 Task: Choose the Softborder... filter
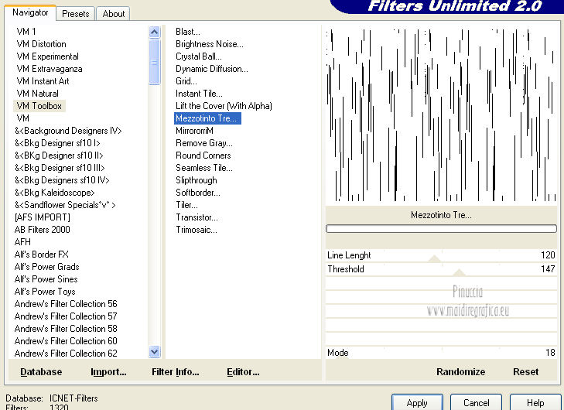pos(198,193)
